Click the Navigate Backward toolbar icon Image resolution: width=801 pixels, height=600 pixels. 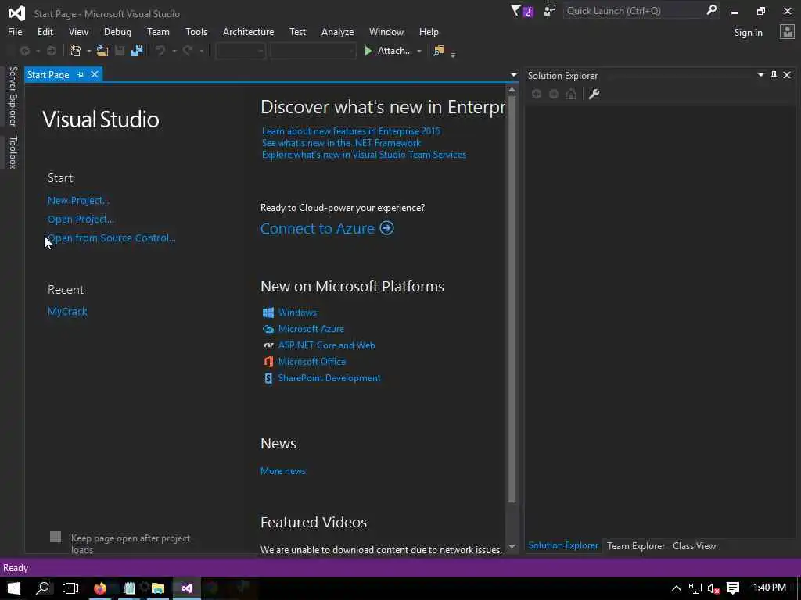pyautogui.click(x=24, y=51)
